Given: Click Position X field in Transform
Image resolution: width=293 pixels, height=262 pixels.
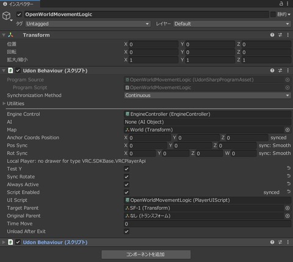Looking at the screenshot, I should coord(154,44).
